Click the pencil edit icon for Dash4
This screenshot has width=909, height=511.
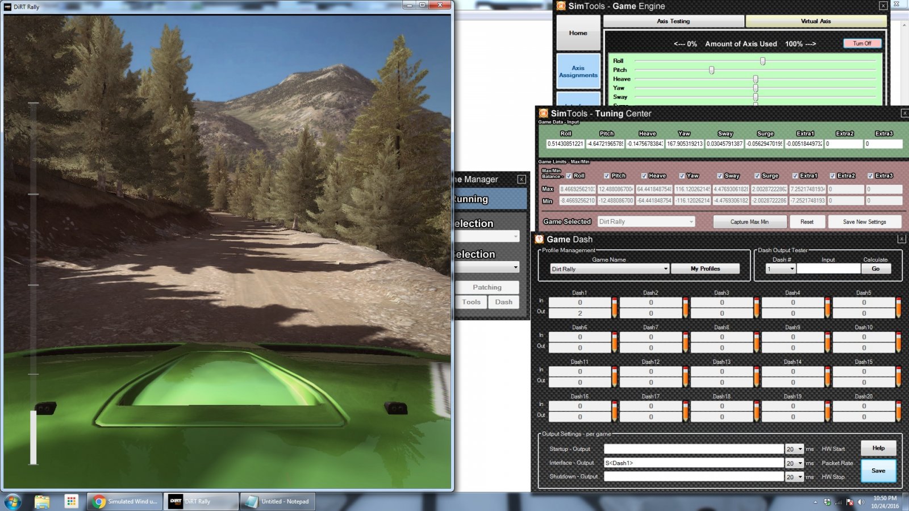(x=828, y=307)
